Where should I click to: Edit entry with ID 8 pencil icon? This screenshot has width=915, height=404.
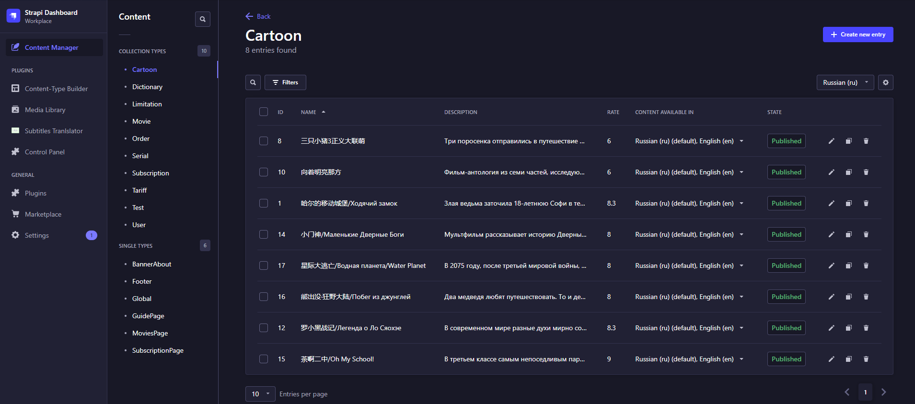pyautogui.click(x=832, y=141)
